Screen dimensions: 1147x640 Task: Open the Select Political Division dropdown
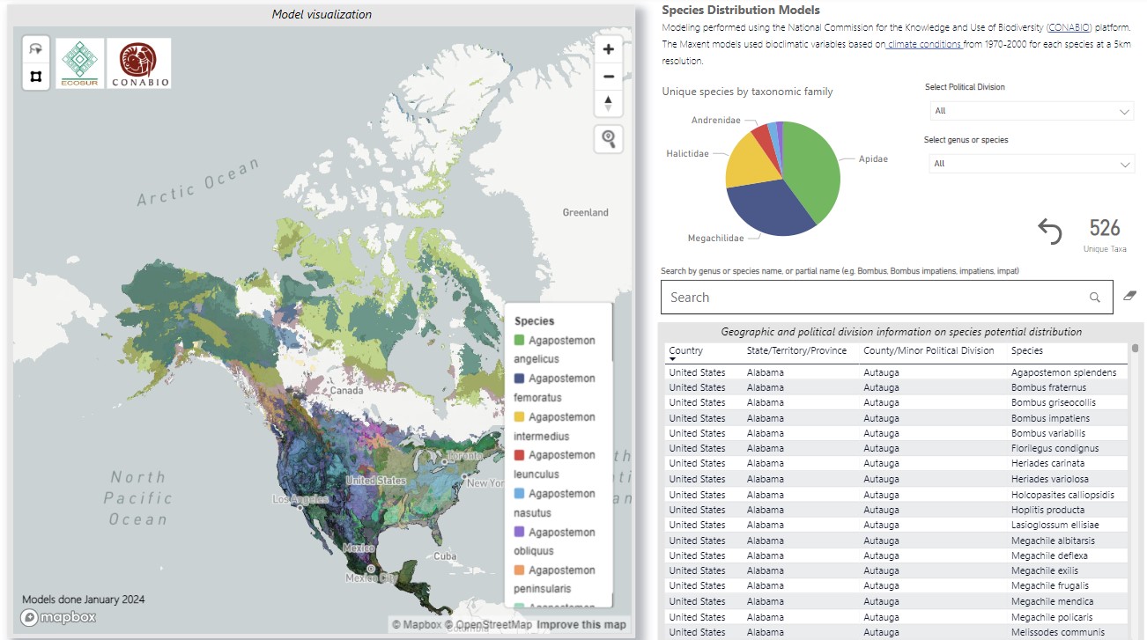pos(1031,111)
